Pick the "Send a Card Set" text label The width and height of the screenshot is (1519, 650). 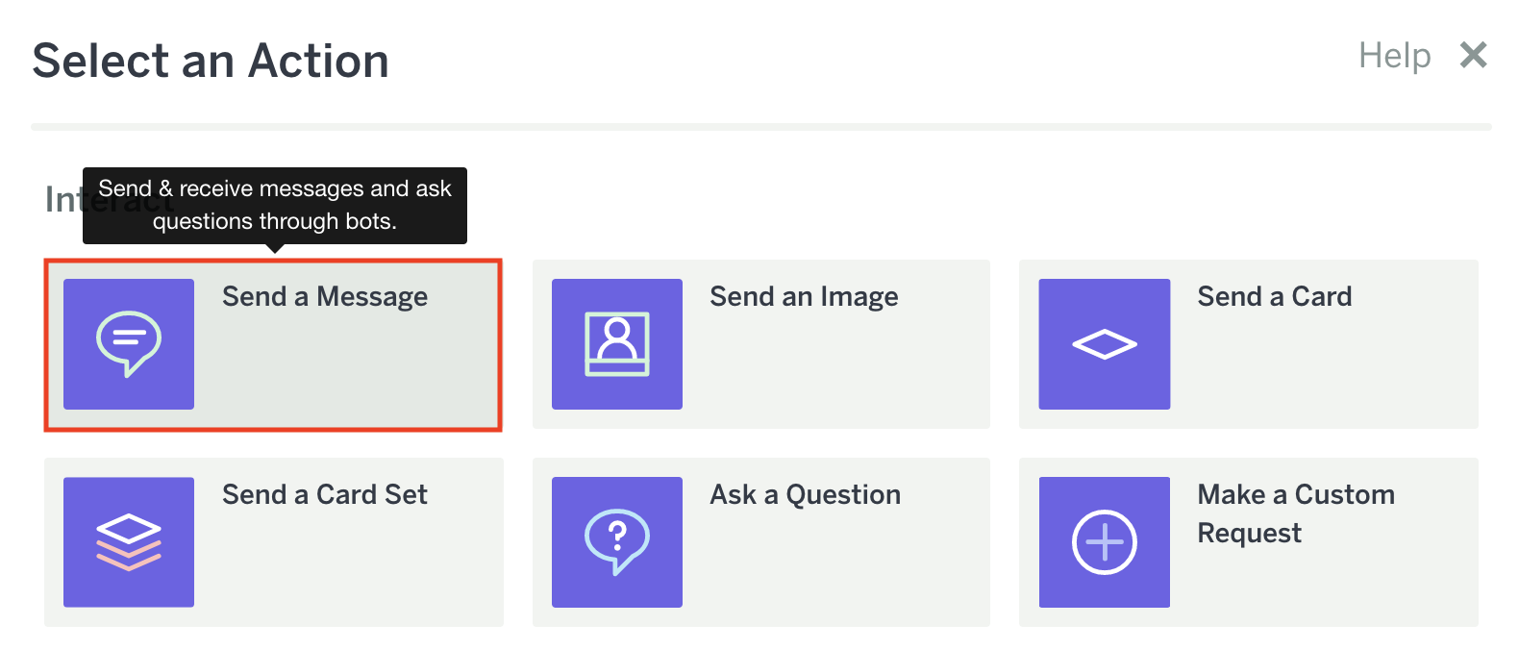click(325, 495)
